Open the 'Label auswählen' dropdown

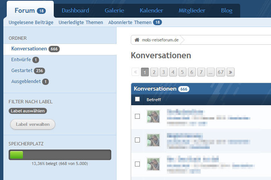[x=28, y=111]
